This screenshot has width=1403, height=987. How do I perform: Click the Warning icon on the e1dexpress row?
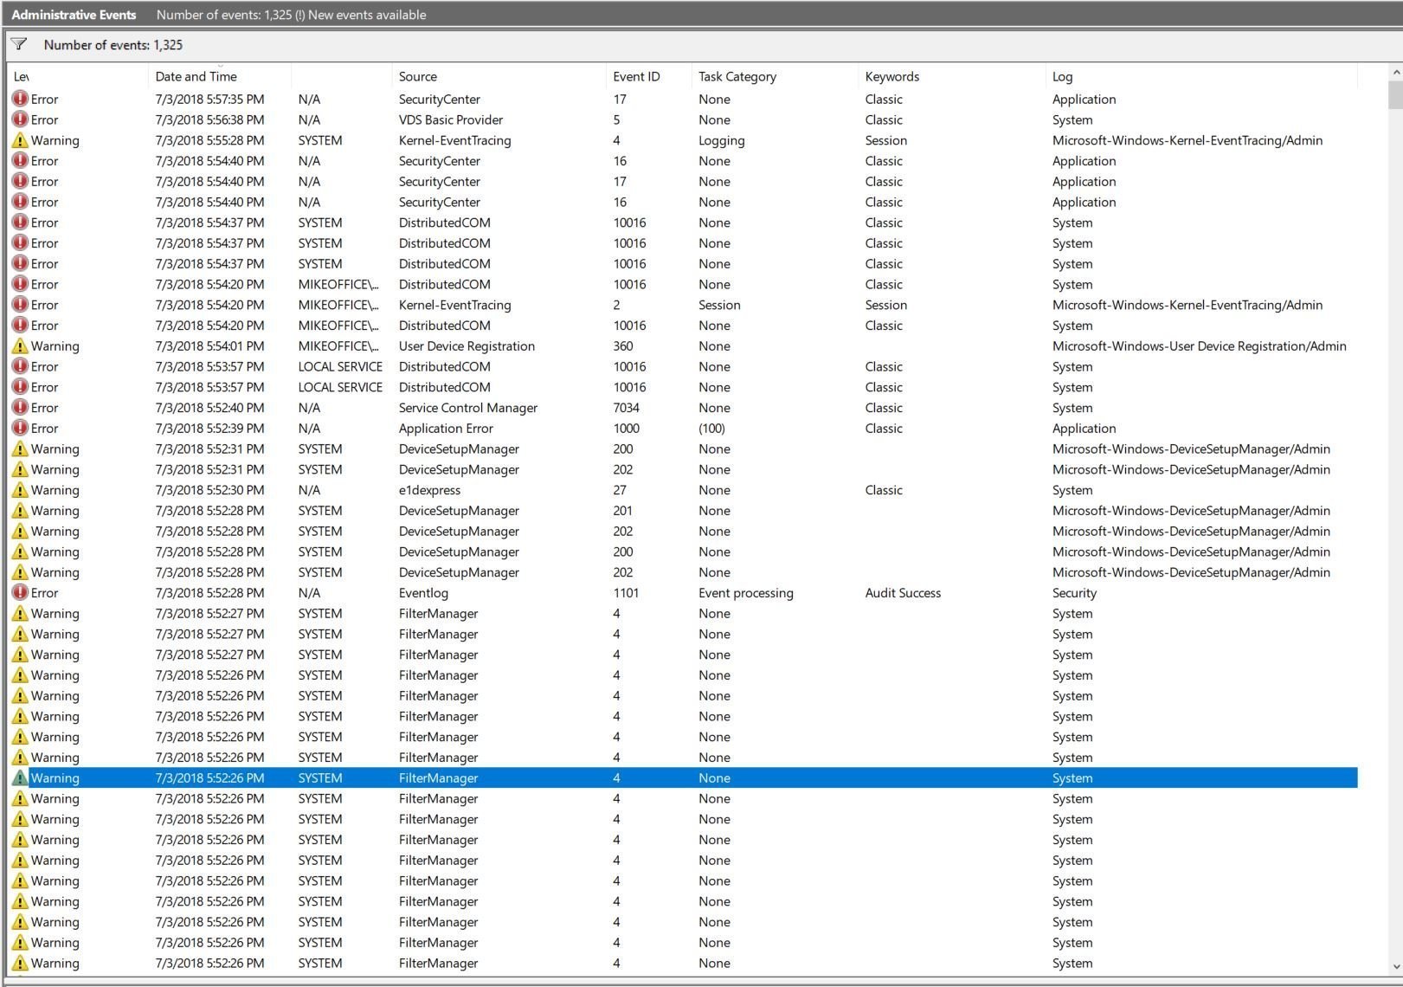tap(21, 489)
